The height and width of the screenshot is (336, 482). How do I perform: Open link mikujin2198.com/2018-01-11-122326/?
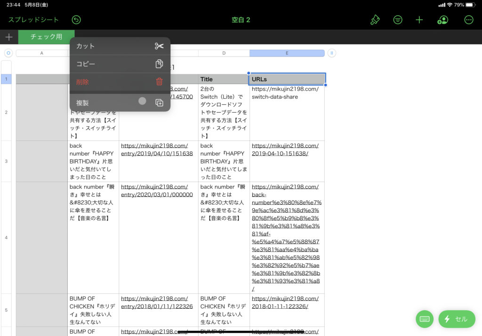285,303
